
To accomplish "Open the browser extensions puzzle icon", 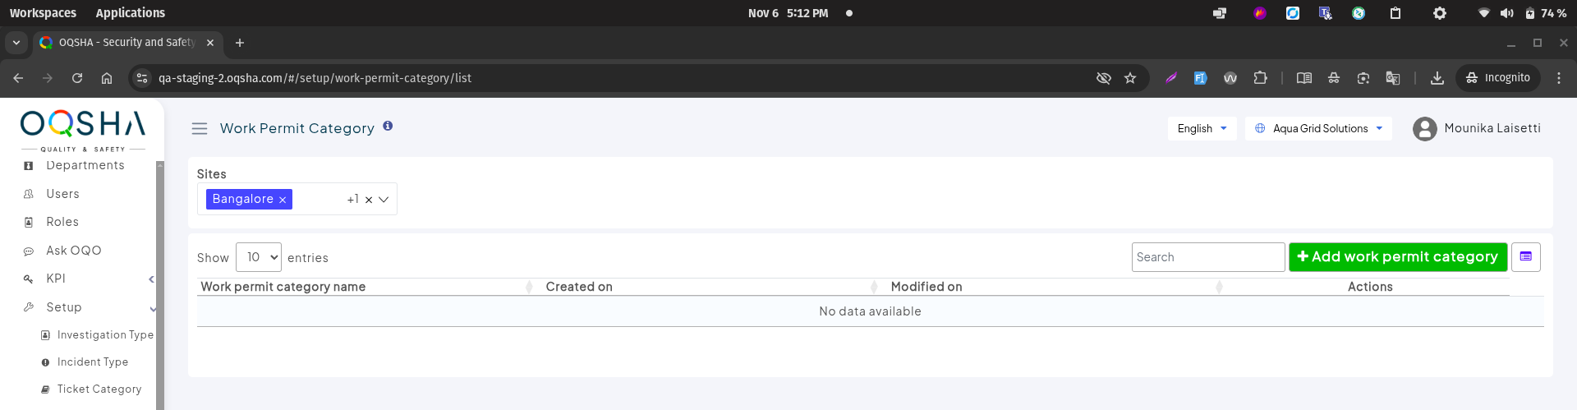I will click(x=1260, y=78).
